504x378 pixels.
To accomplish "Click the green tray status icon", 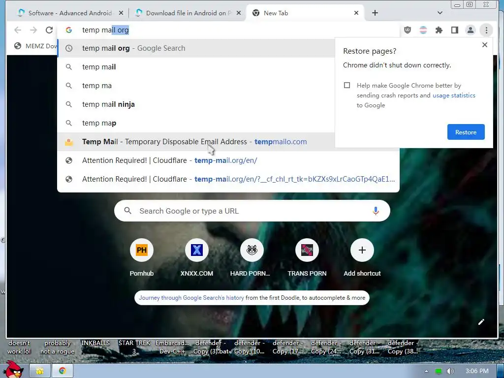I will coord(438,371).
